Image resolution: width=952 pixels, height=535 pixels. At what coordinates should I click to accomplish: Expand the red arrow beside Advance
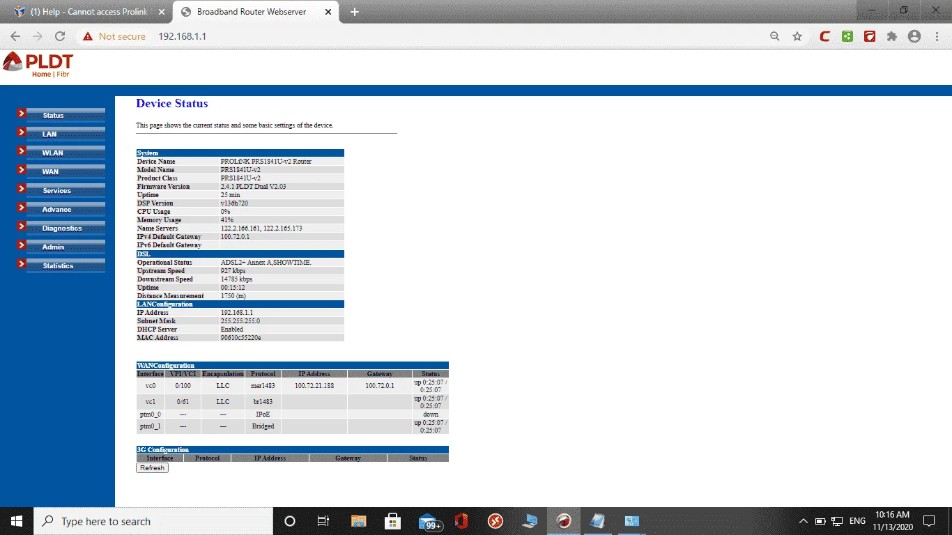pyautogui.click(x=22, y=207)
